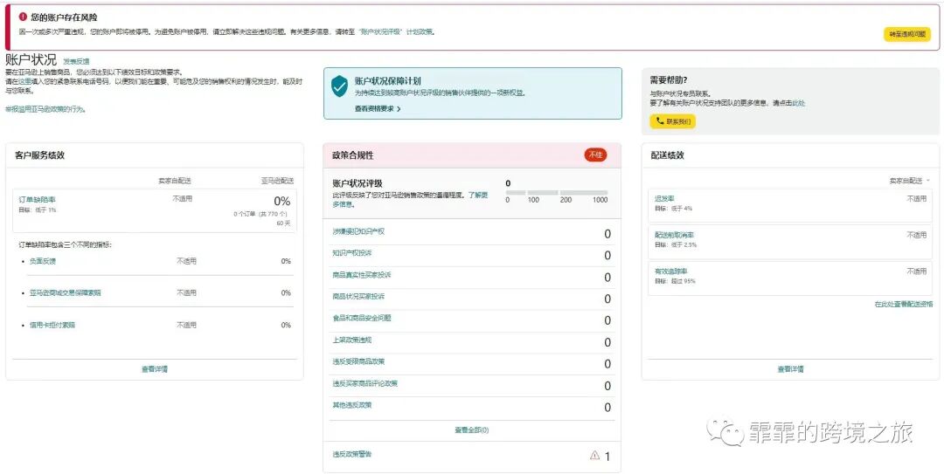944x474 pixels.
Task: Click the 此处 link in the help panel
Action: tap(798, 104)
